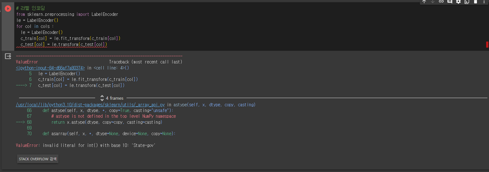
Task: Open the cell's more options menu
Action: (x=484, y=2)
